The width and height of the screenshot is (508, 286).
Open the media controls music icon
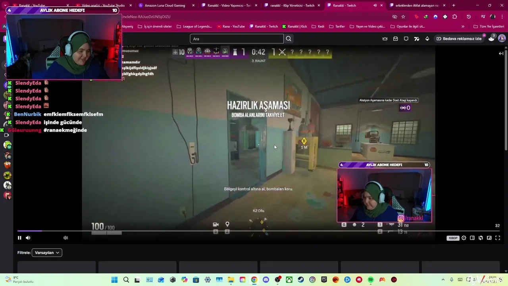coord(483,17)
